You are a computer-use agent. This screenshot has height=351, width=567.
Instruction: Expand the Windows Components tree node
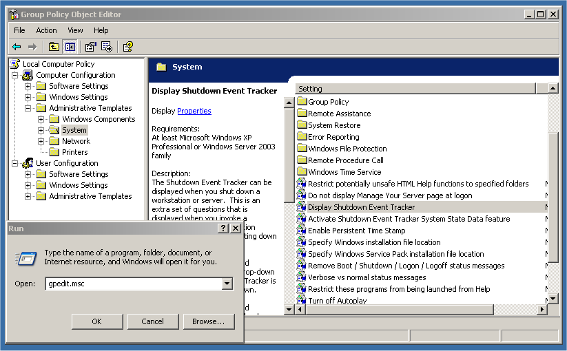click(41, 119)
